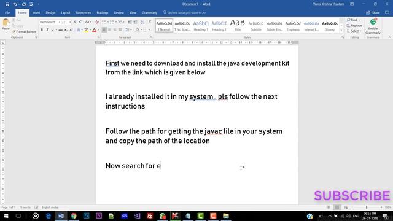Switch to the Insert ribbon tab
This screenshot has height=221, width=393.
pos(36,12)
